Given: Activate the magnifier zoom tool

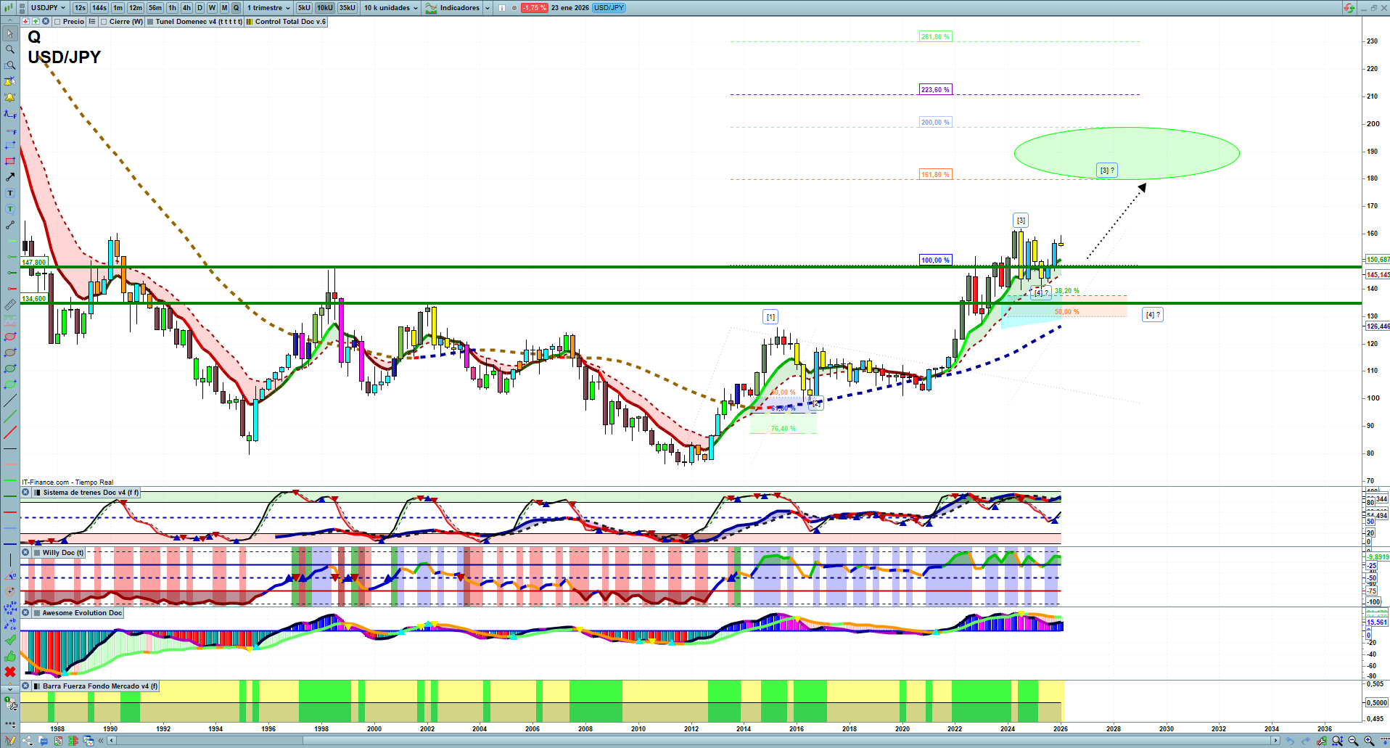Looking at the screenshot, I should click(x=10, y=49).
